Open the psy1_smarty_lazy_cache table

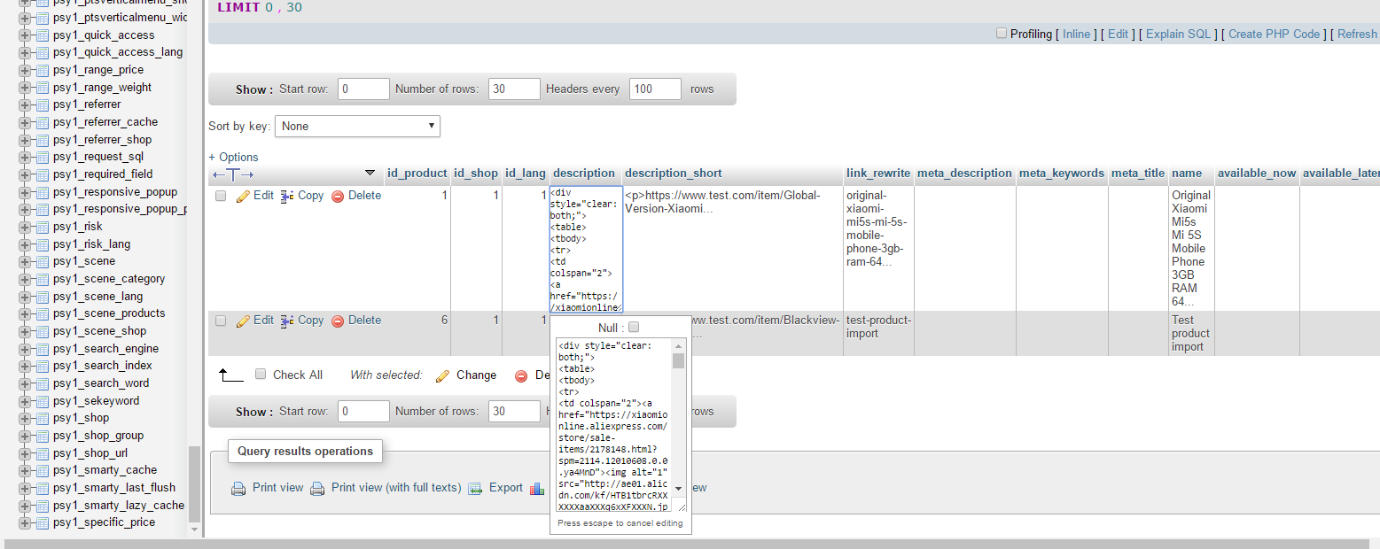tap(119, 506)
